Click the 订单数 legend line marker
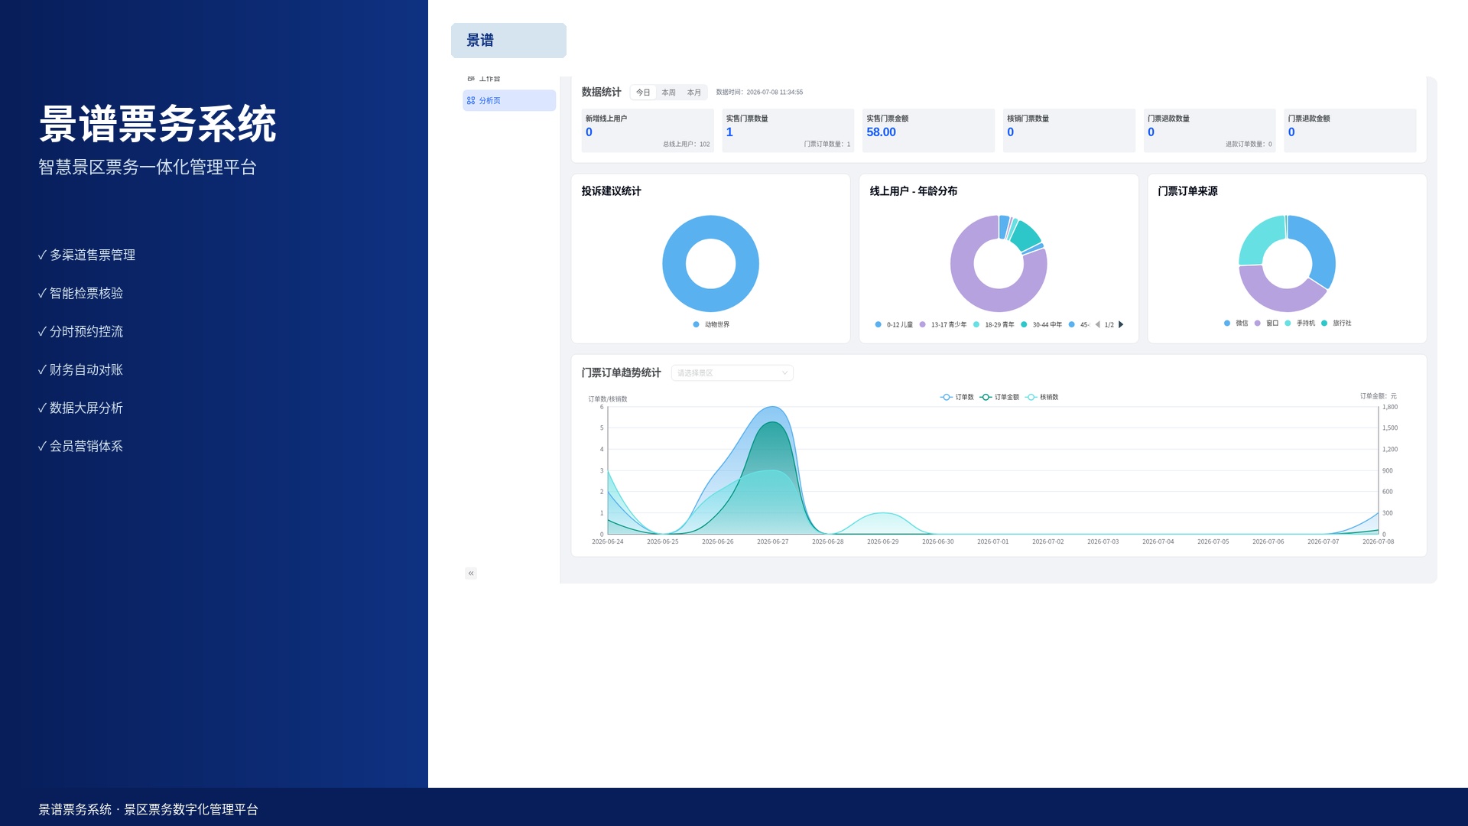1468x826 pixels. click(947, 397)
